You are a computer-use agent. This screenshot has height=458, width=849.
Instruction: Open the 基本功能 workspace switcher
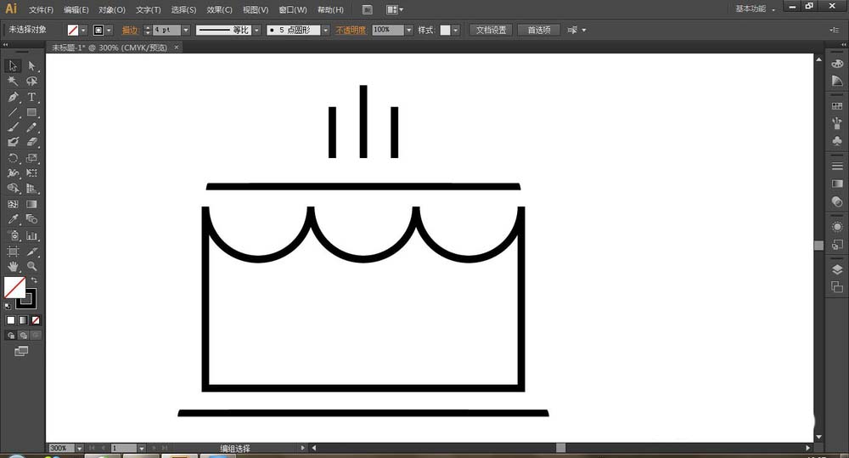click(x=754, y=9)
